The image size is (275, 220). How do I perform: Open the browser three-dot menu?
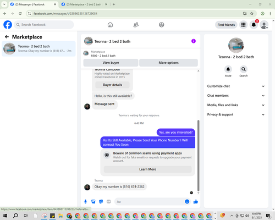pyautogui.click(x=270, y=14)
